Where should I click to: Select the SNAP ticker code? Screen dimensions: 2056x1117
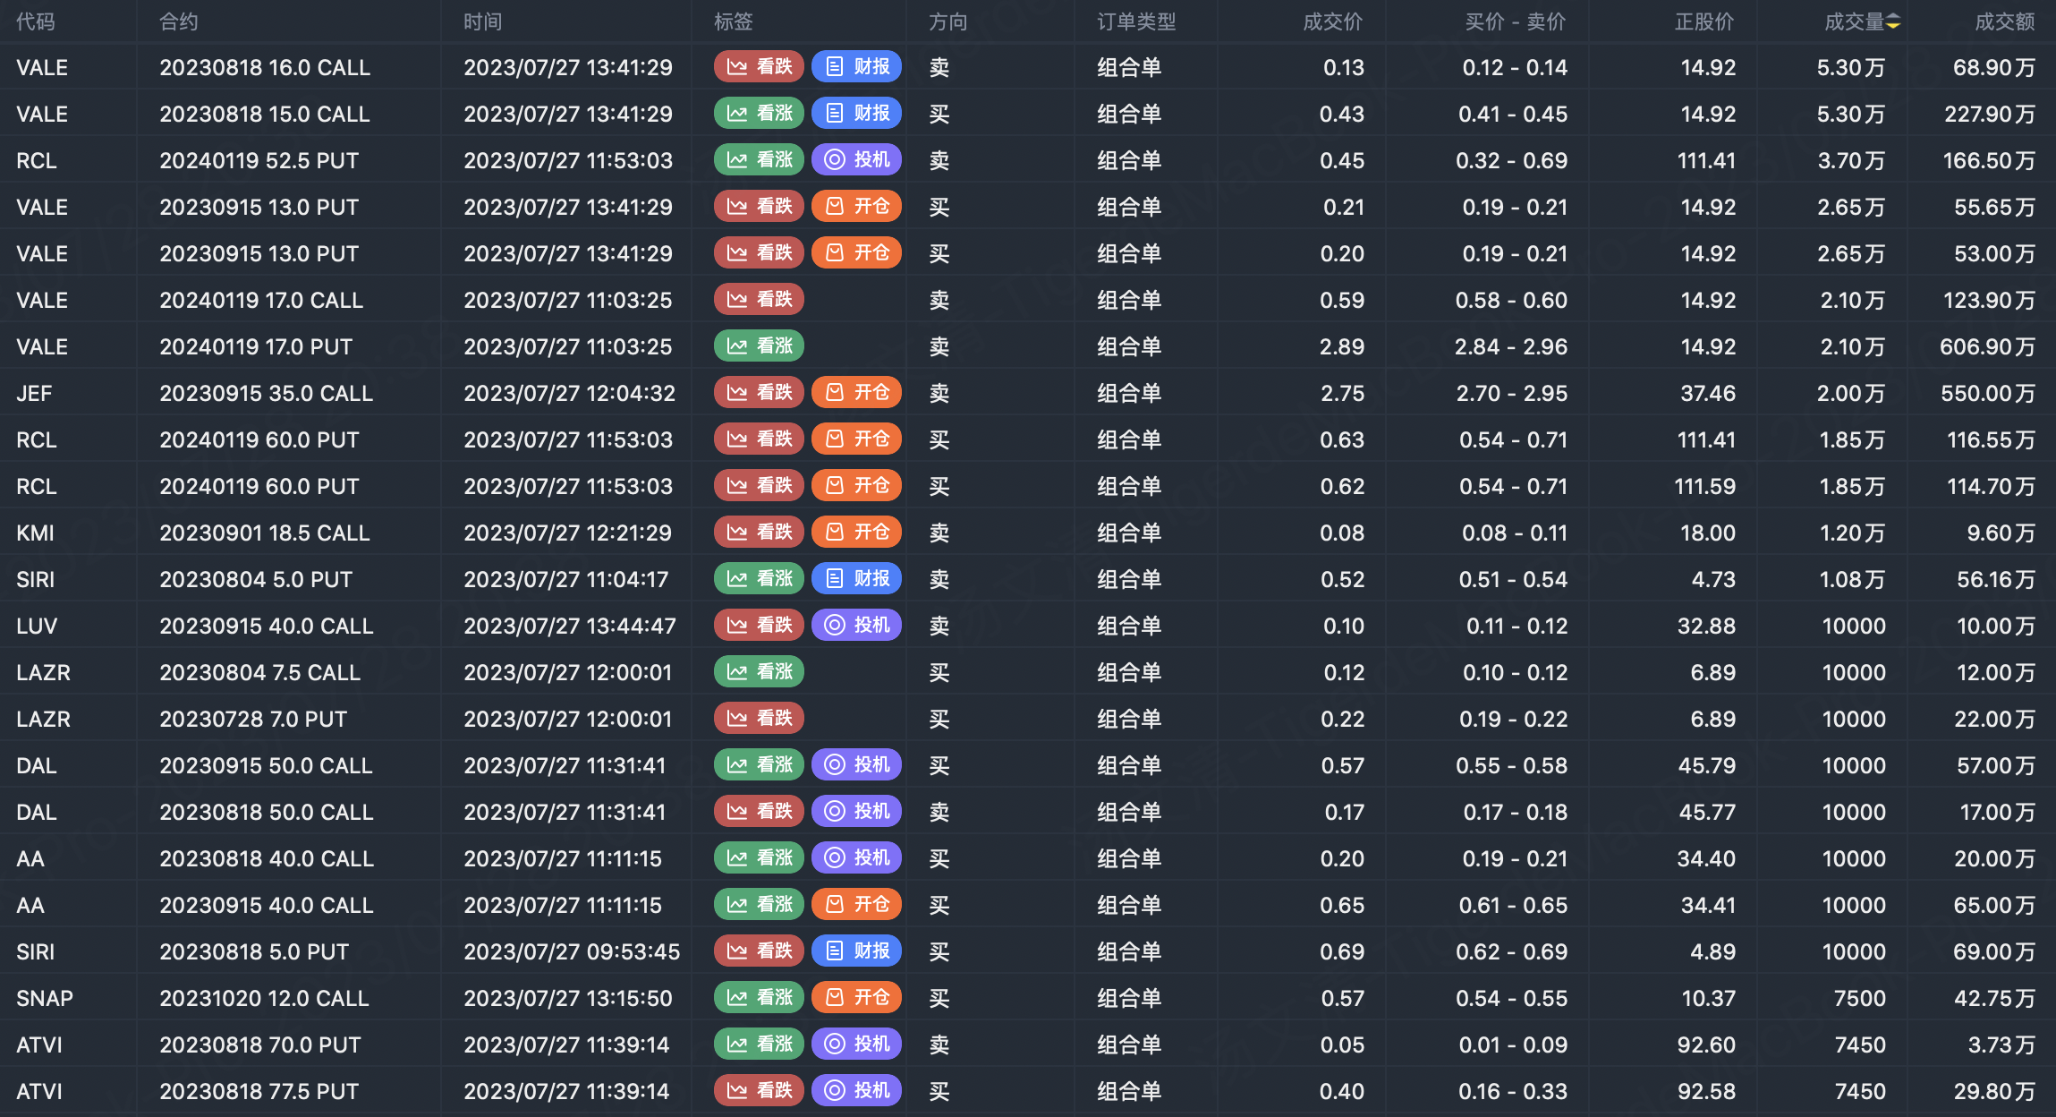click(x=45, y=999)
